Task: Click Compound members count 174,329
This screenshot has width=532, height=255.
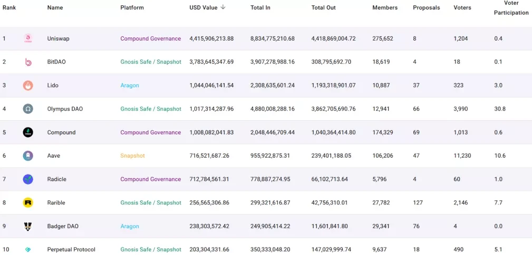Action: click(x=383, y=132)
